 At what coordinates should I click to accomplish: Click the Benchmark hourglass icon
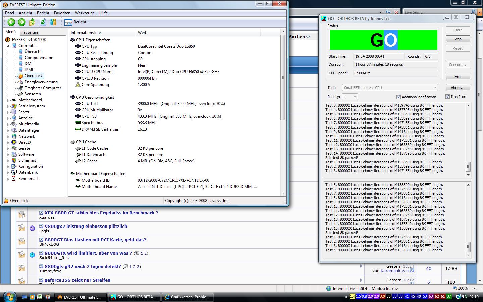14,179
